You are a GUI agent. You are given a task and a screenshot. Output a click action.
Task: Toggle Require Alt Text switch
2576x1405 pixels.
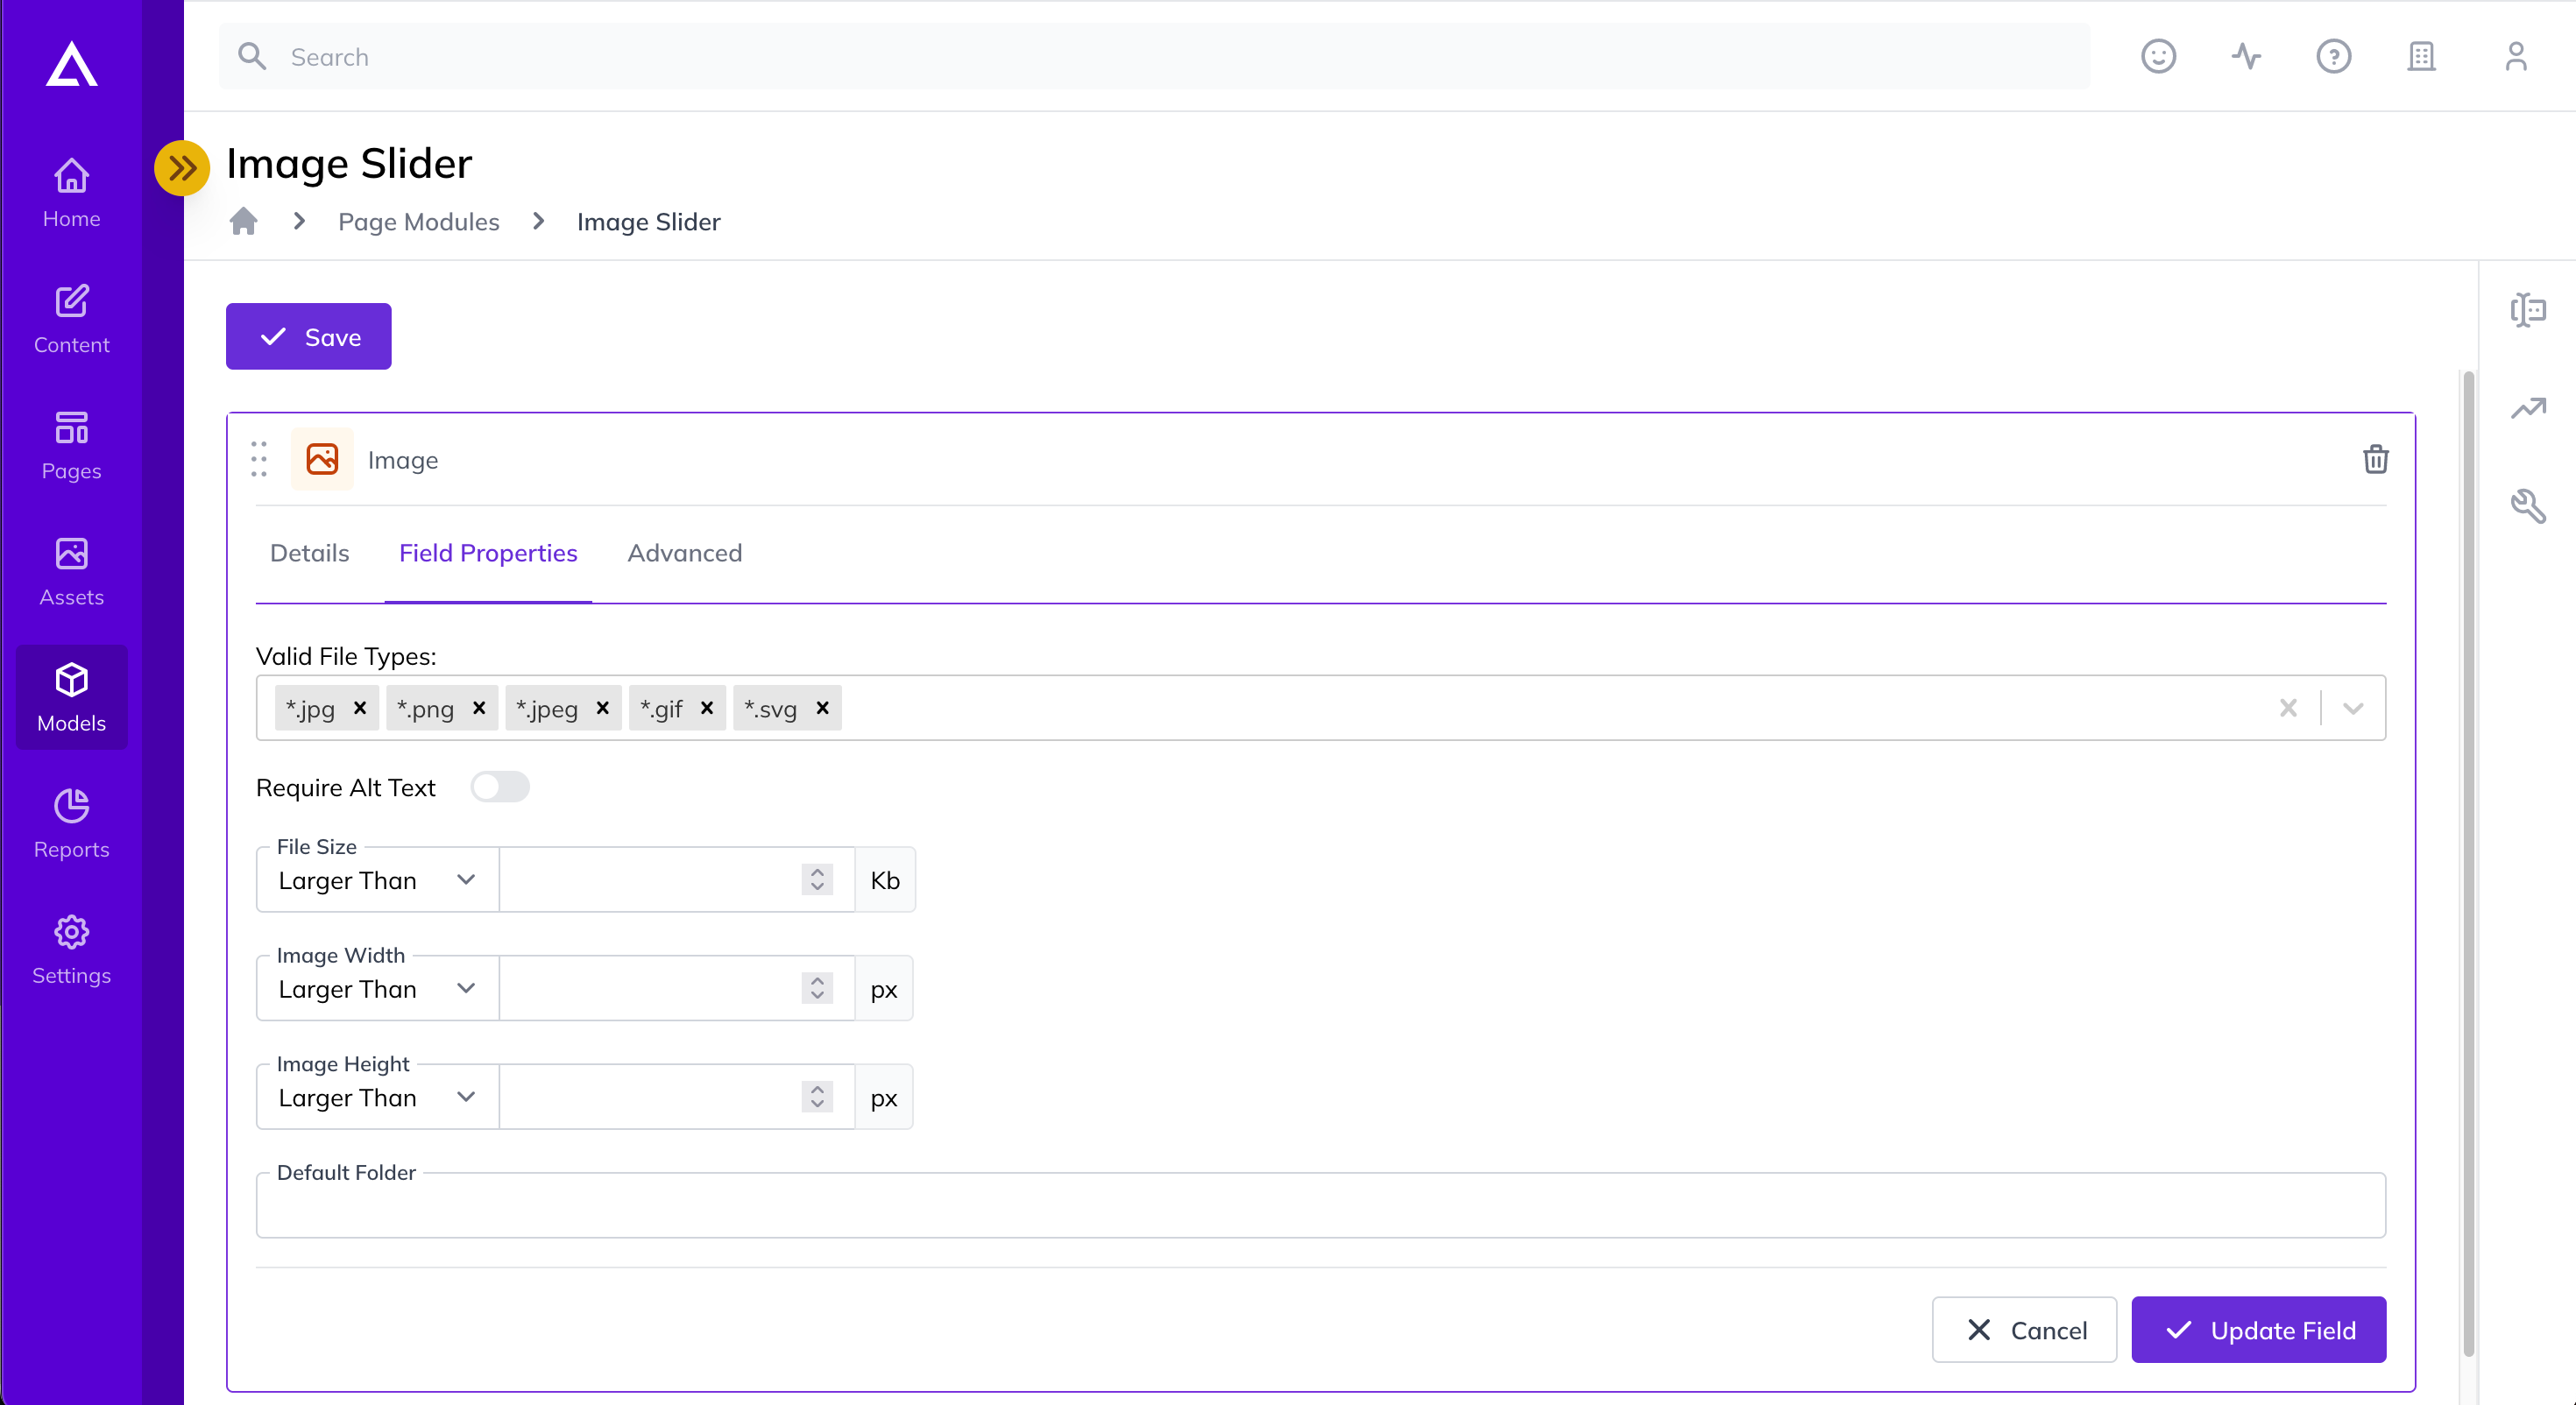(500, 787)
